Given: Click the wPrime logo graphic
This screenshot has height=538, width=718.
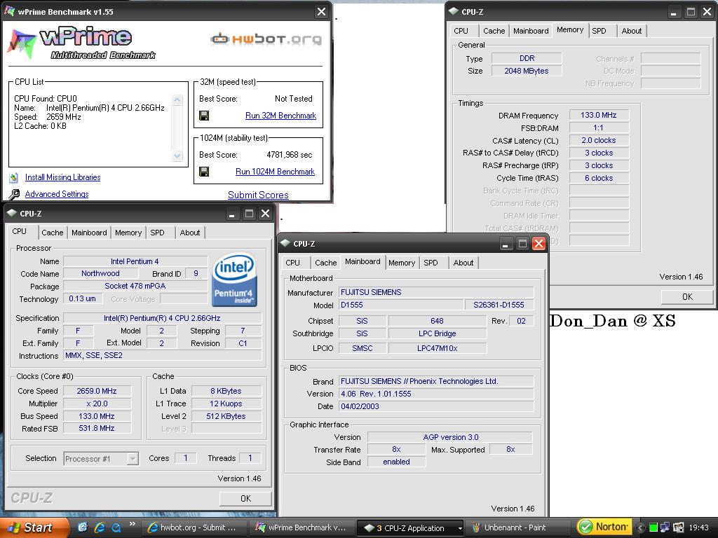Looking at the screenshot, I should coord(81,44).
